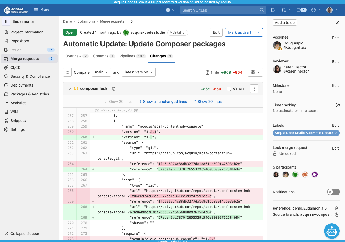Toggle the file tree browser icon
The width and height of the screenshot is (345, 242).
tap(67, 72)
